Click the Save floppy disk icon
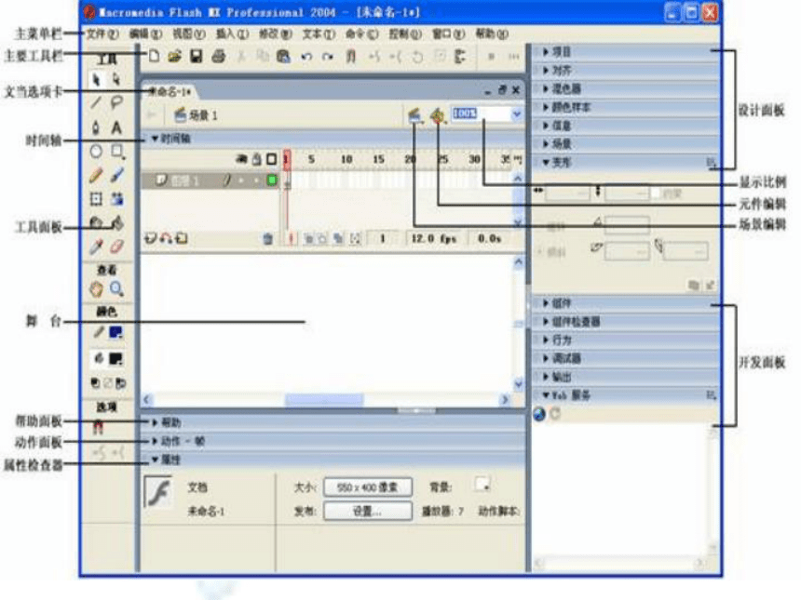 [197, 56]
